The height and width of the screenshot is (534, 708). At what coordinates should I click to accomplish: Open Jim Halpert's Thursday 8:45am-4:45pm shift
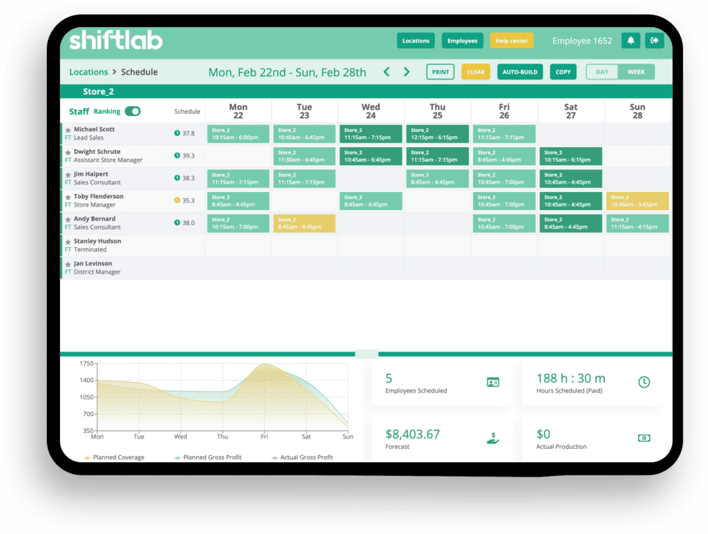click(x=438, y=179)
